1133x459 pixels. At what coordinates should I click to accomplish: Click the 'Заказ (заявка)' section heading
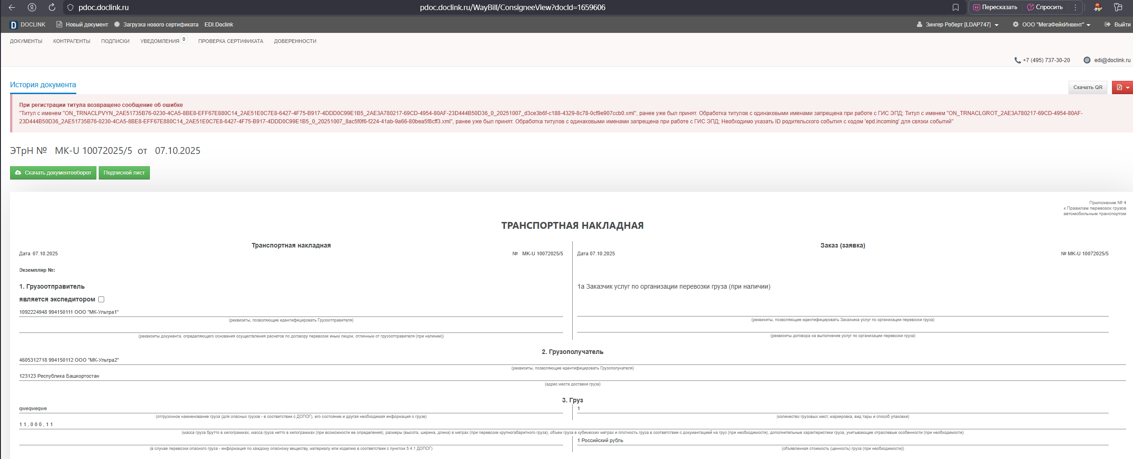(x=843, y=246)
